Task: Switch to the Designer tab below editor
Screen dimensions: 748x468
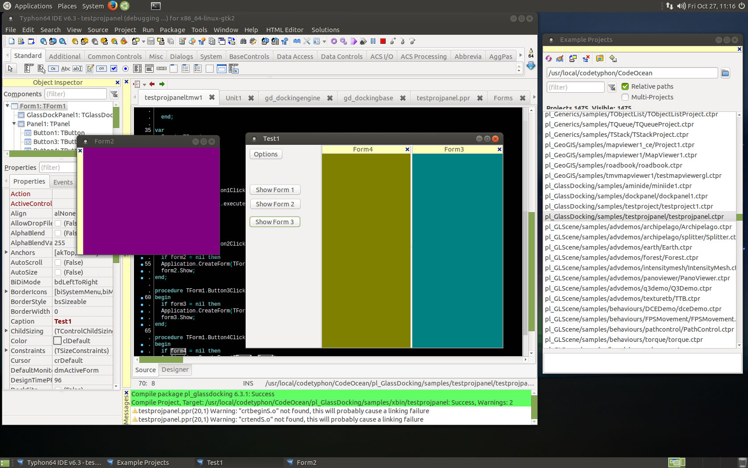Action: [175, 369]
